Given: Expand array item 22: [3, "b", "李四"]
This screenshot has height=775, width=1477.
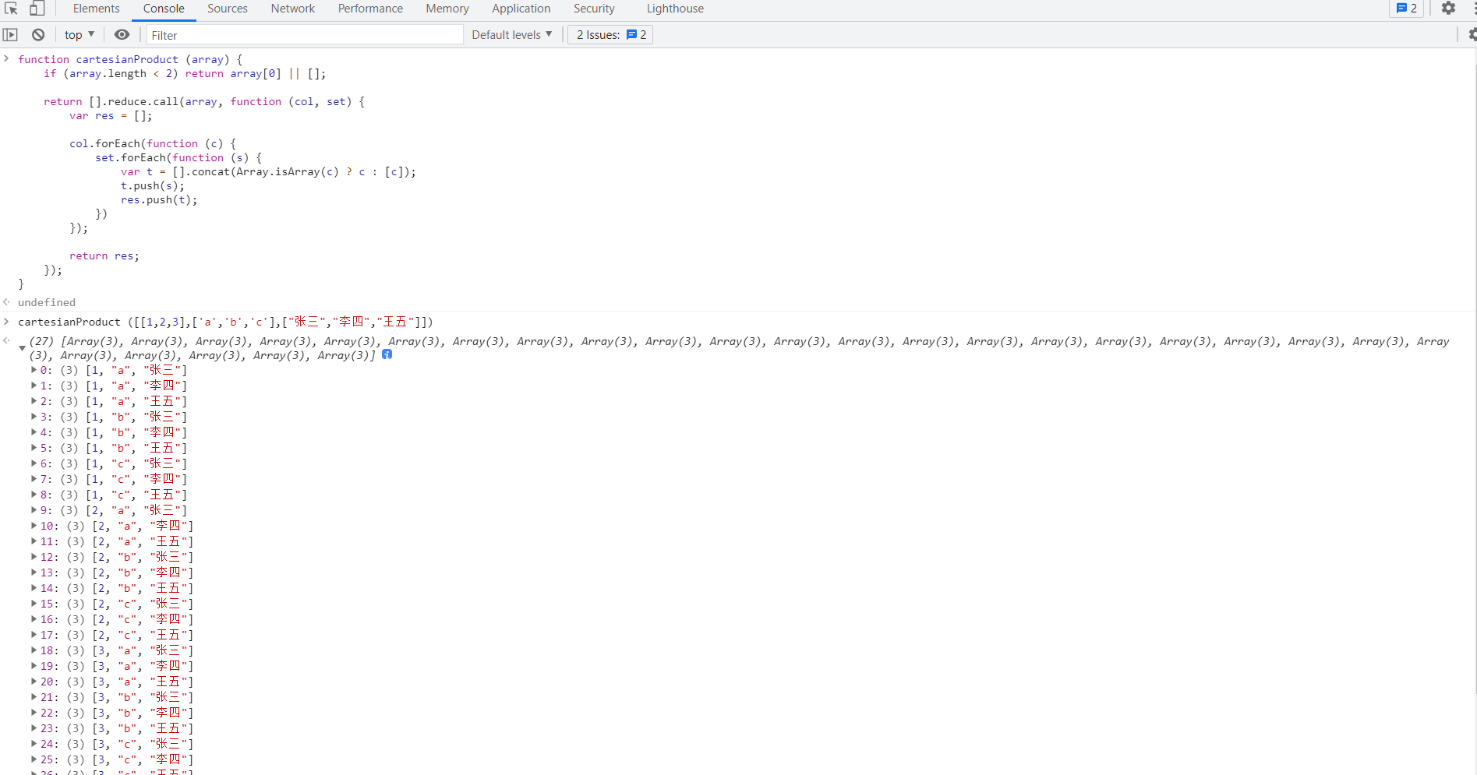Looking at the screenshot, I should point(34,713).
